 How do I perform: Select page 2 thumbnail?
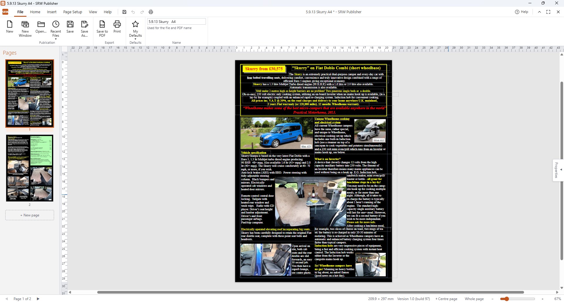tap(30, 168)
